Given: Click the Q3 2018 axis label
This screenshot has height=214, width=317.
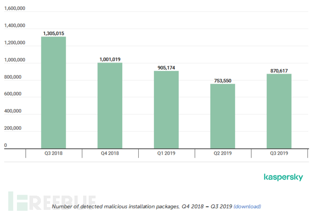Looking at the screenshot, I should coord(54,154).
